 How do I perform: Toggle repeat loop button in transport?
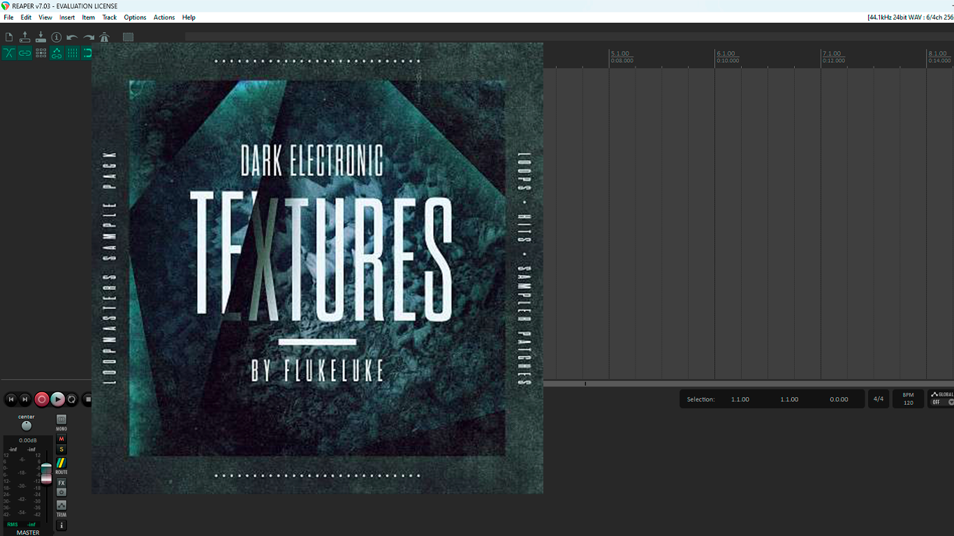[72, 399]
